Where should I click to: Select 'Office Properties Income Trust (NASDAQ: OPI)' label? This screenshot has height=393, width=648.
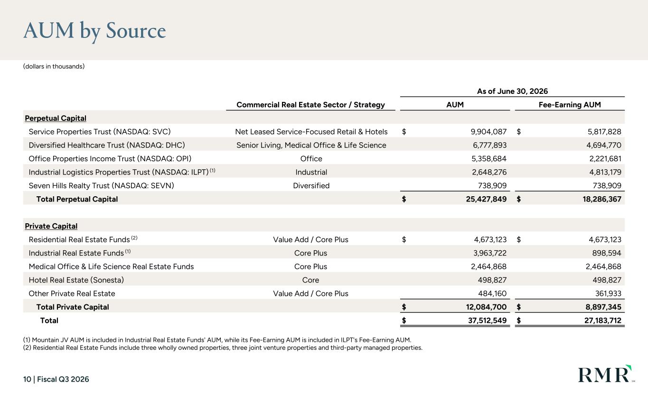point(110,158)
